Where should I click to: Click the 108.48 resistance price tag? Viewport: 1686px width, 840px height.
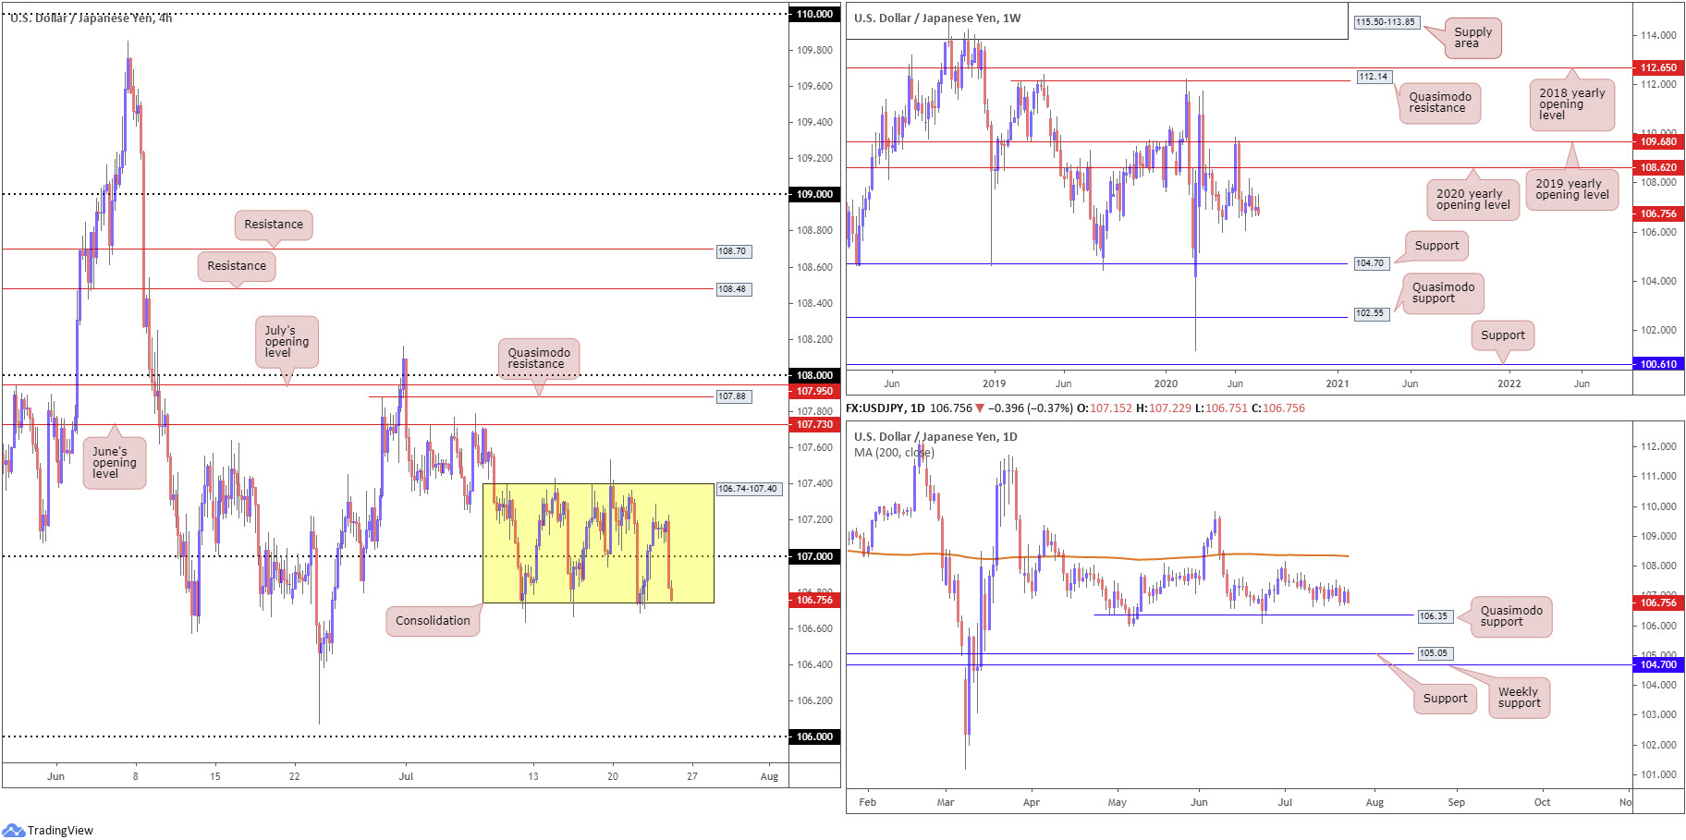pyautogui.click(x=732, y=289)
